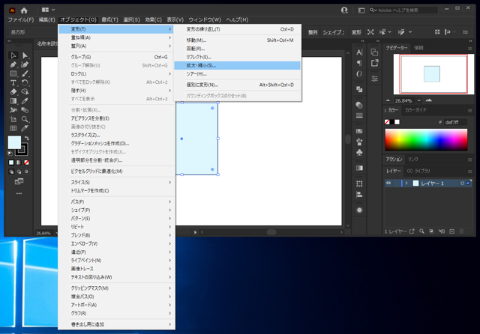
Task: Select the Selection tool arrow
Action: [x=13, y=55]
